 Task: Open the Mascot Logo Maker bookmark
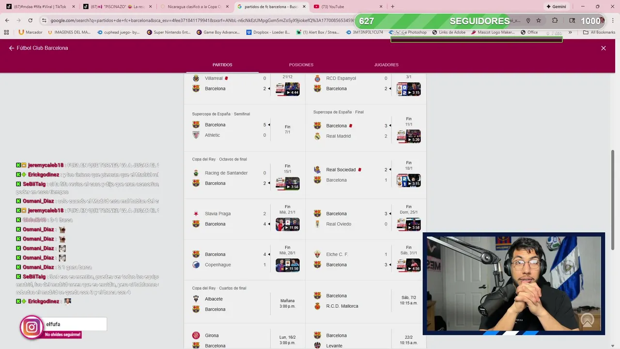[493, 32]
